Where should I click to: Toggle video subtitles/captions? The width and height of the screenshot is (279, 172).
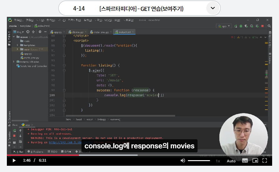[x=245, y=161]
